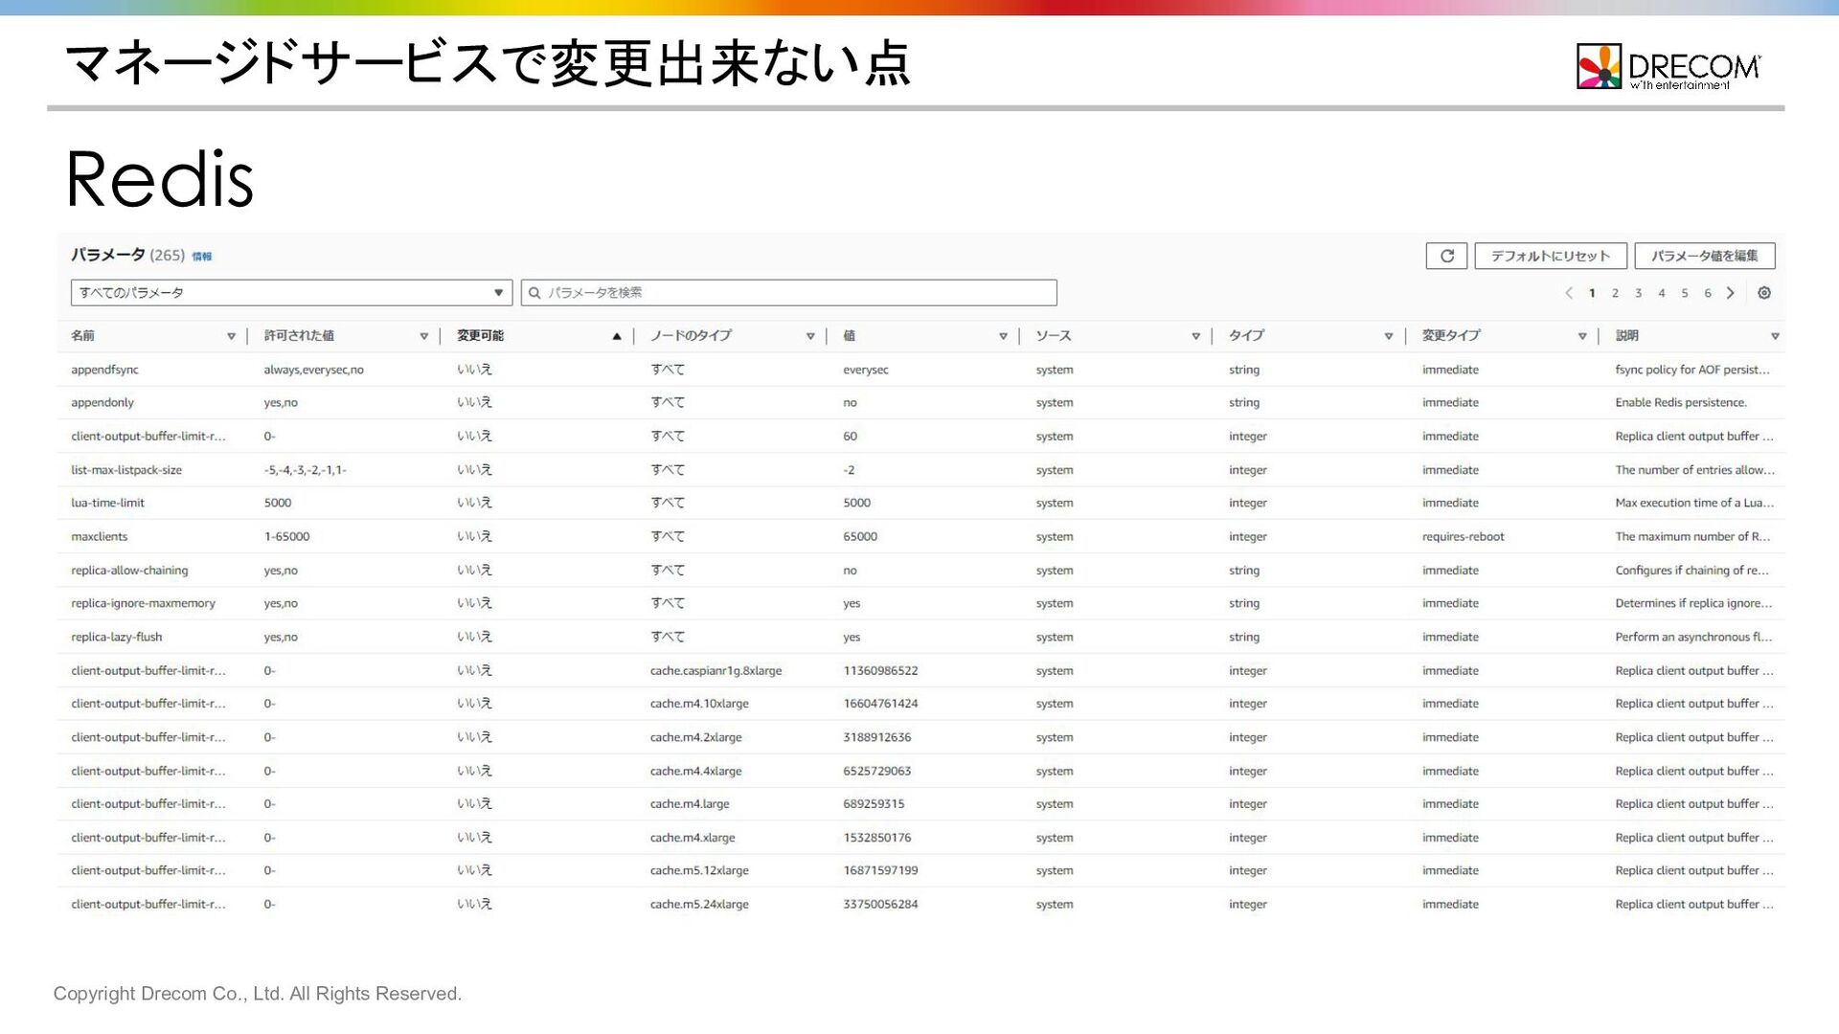Viewport: 1839px width, 1034px height.
Task: Click 'Max execution time of a Lua…' description
Action: point(1693,503)
